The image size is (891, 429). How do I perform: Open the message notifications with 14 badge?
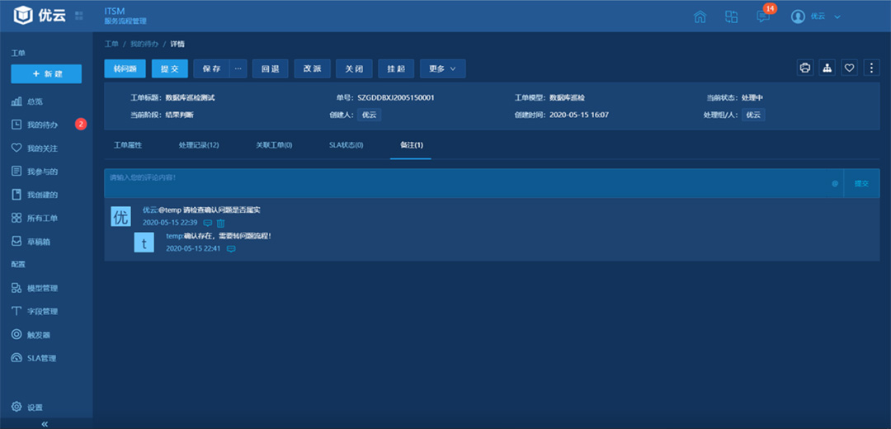[763, 16]
